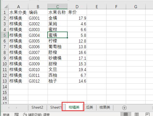Select column E header

click(x=96, y=7)
